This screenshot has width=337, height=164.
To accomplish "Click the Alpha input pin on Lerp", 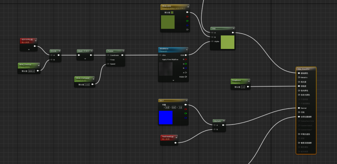I will pos(212,41).
